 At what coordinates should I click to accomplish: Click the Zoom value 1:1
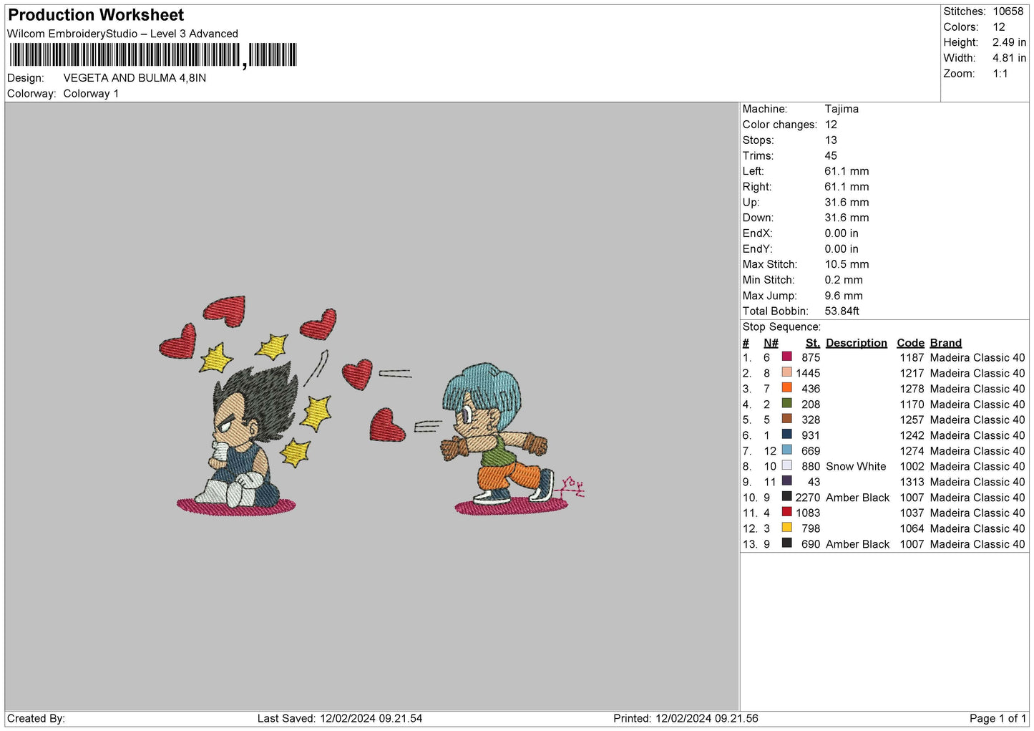pyautogui.click(x=1000, y=74)
